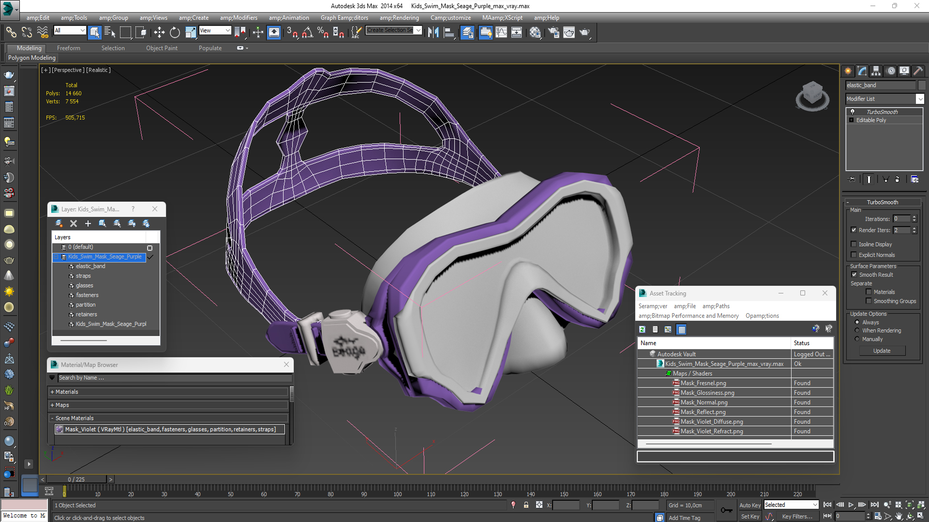
Task: Select the Always update option
Action: pos(857,322)
